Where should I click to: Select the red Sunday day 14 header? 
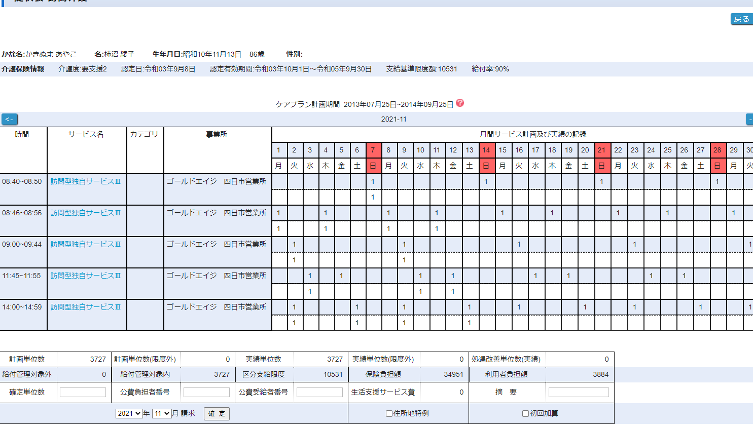click(486, 150)
